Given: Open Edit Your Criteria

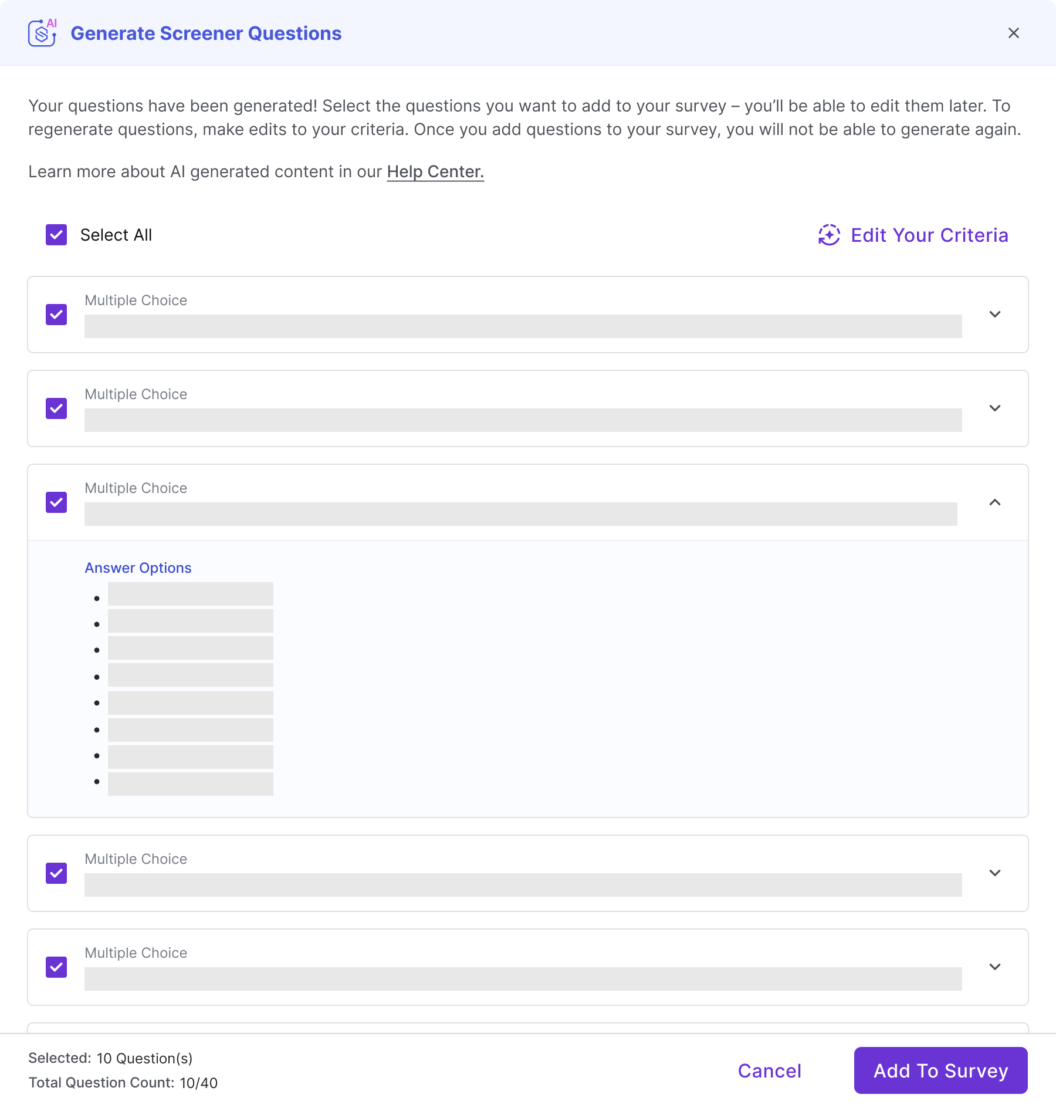Looking at the screenshot, I should tap(913, 235).
